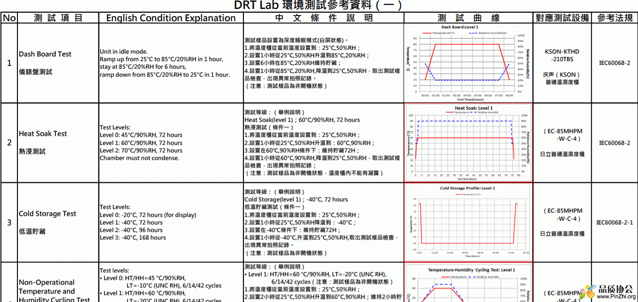Click the '熱浸測試' label
This screenshot has height=302, width=638.
[32, 151]
